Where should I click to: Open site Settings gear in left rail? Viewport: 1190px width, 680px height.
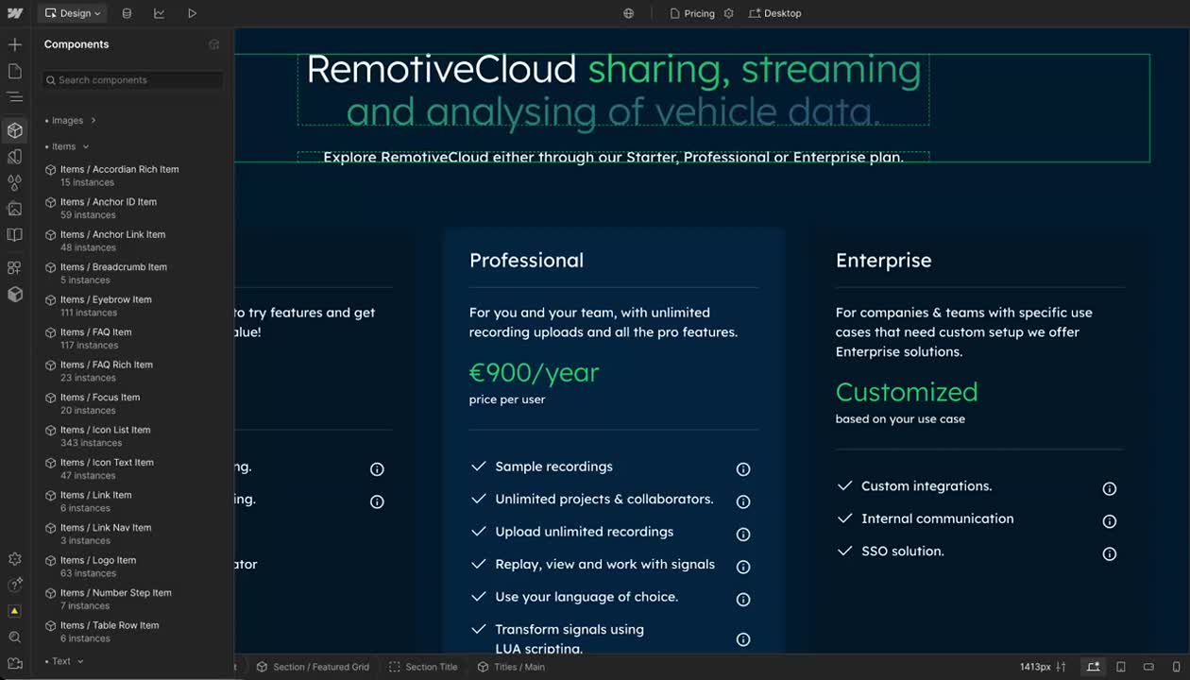point(14,559)
